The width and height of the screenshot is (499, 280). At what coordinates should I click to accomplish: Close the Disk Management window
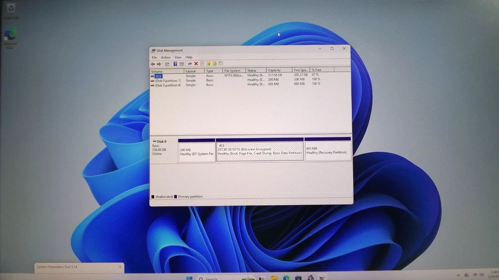point(344,49)
